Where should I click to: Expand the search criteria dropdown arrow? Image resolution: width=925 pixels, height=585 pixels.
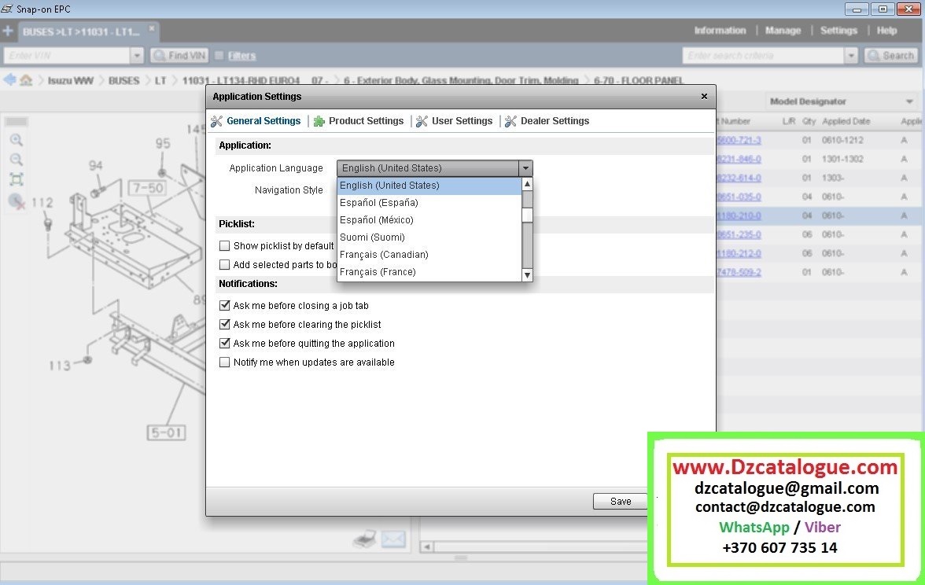pos(851,55)
